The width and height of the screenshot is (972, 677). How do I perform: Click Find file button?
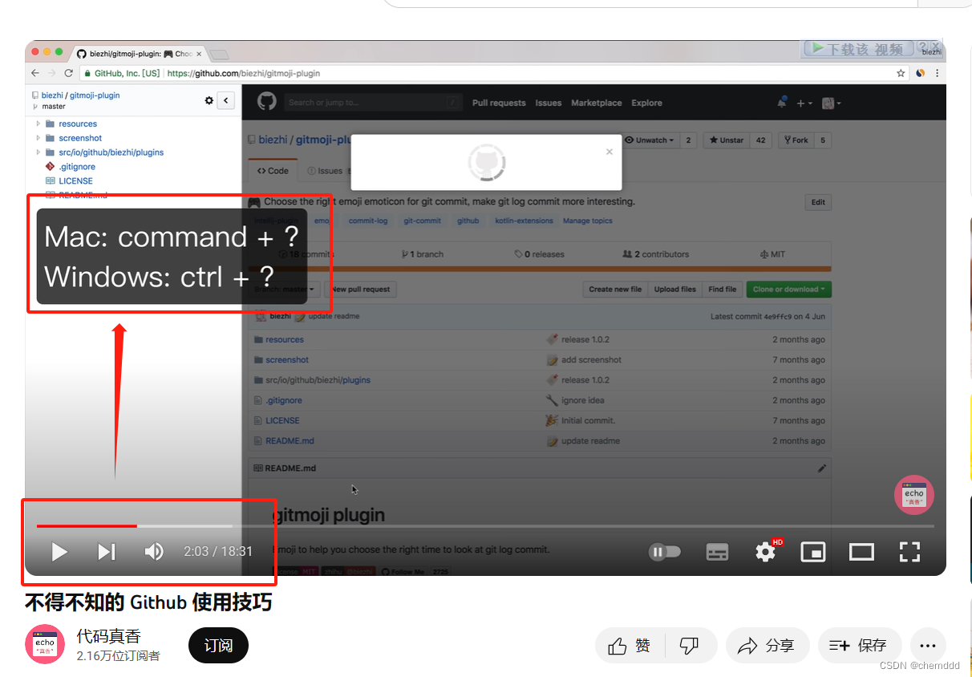coord(722,290)
